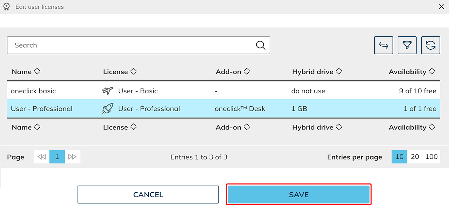Screen dimensions: 449x214
Task: Show 20 entries per page
Action: (415, 157)
